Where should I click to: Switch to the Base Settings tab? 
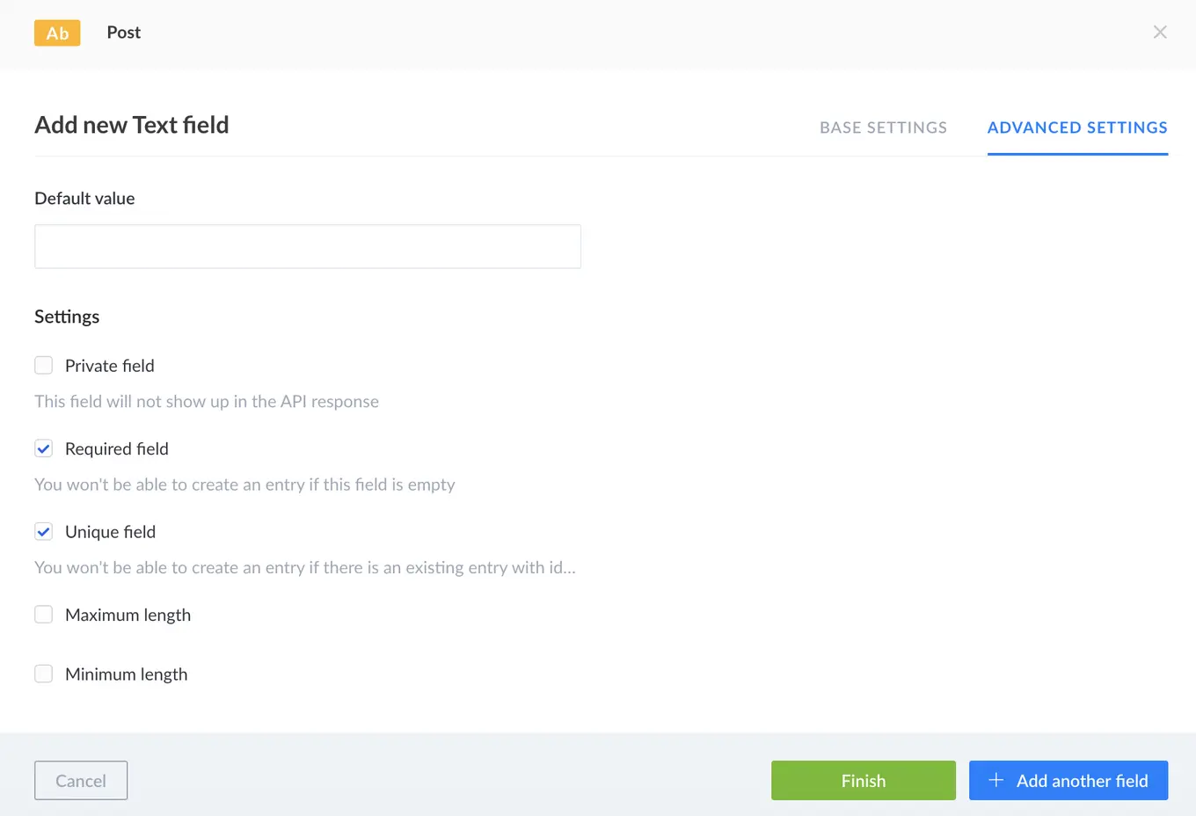click(883, 127)
